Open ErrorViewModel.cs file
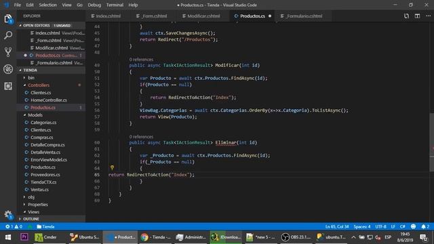The image size is (434, 244). [51, 160]
